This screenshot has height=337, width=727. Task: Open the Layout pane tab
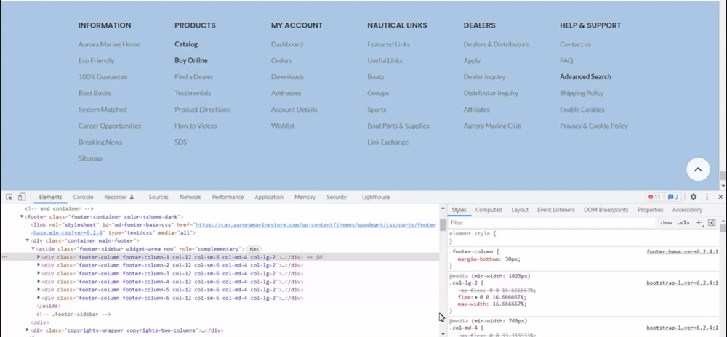520,210
